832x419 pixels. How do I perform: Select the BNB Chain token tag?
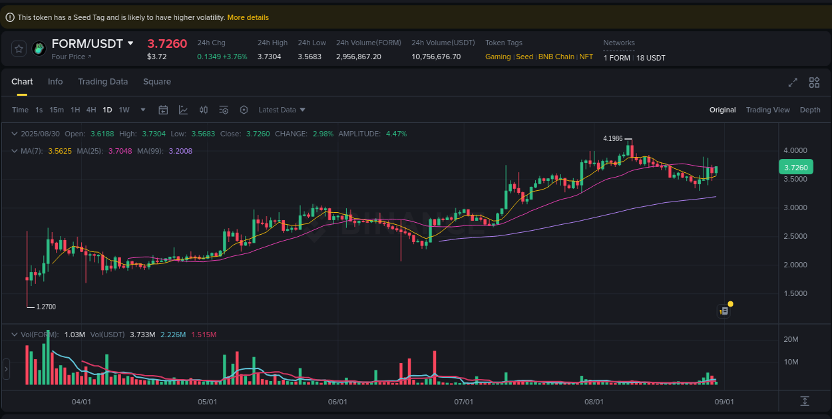pos(556,57)
